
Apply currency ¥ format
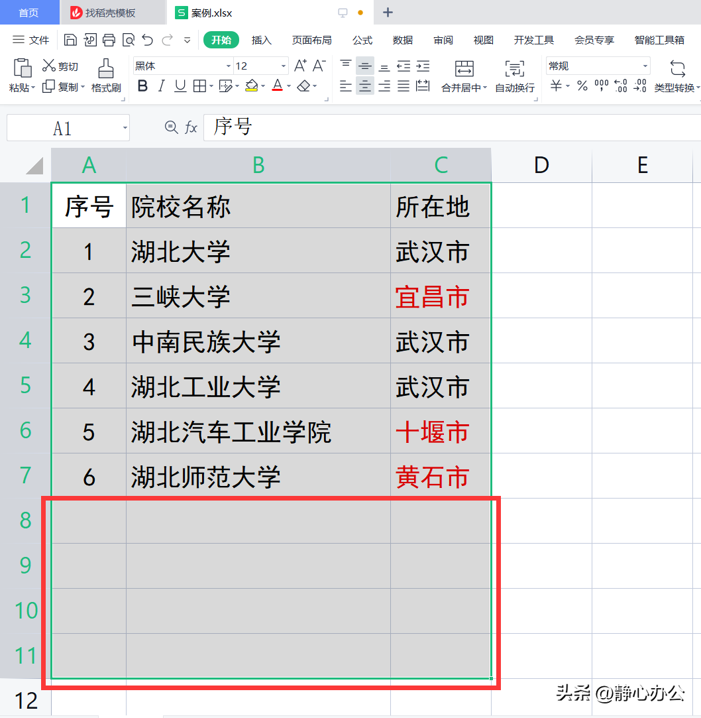tap(556, 86)
